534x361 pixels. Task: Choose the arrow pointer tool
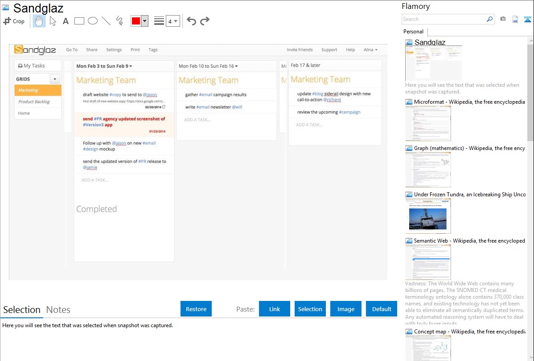click(x=53, y=21)
